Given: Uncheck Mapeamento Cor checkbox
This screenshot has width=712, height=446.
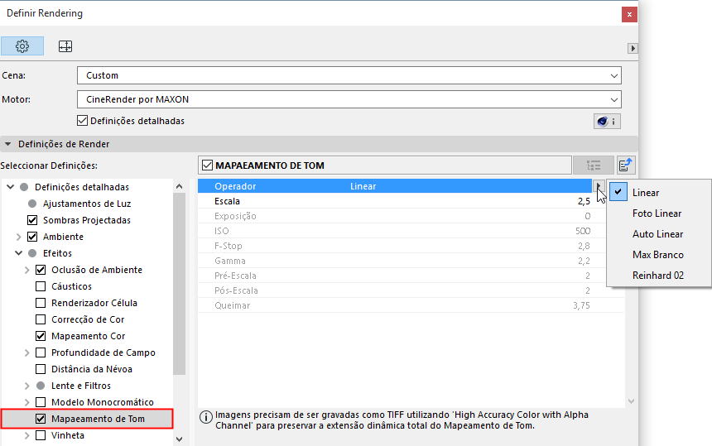Looking at the screenshot, I should click(41, 336).
